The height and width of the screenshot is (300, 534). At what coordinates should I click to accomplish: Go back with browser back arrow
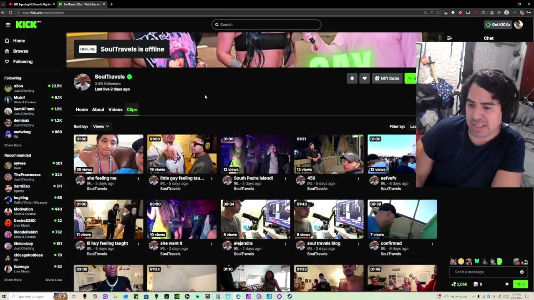pyautogui.click(x=3, y=12)
